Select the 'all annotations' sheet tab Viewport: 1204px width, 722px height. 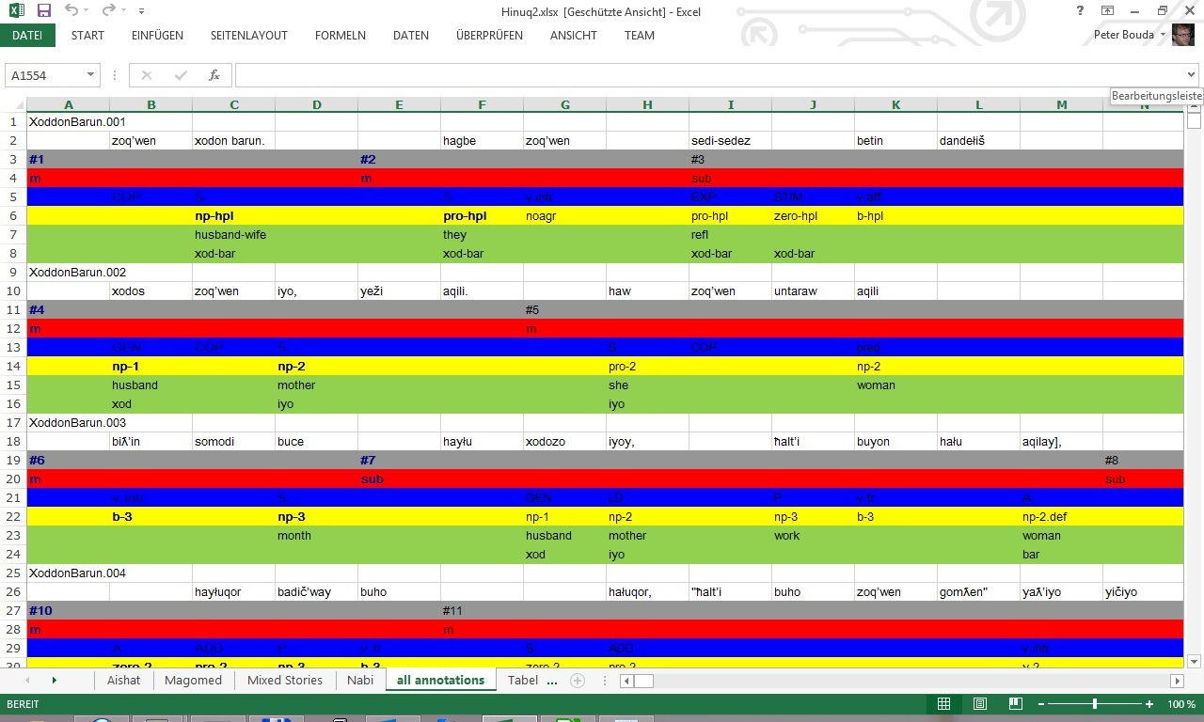click(x=440, y=681)
